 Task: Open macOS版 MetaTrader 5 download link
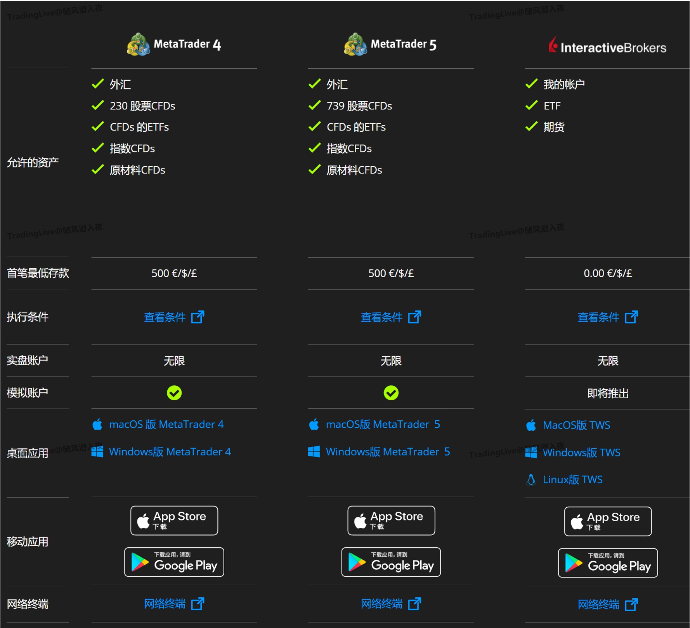coord(382,424)
